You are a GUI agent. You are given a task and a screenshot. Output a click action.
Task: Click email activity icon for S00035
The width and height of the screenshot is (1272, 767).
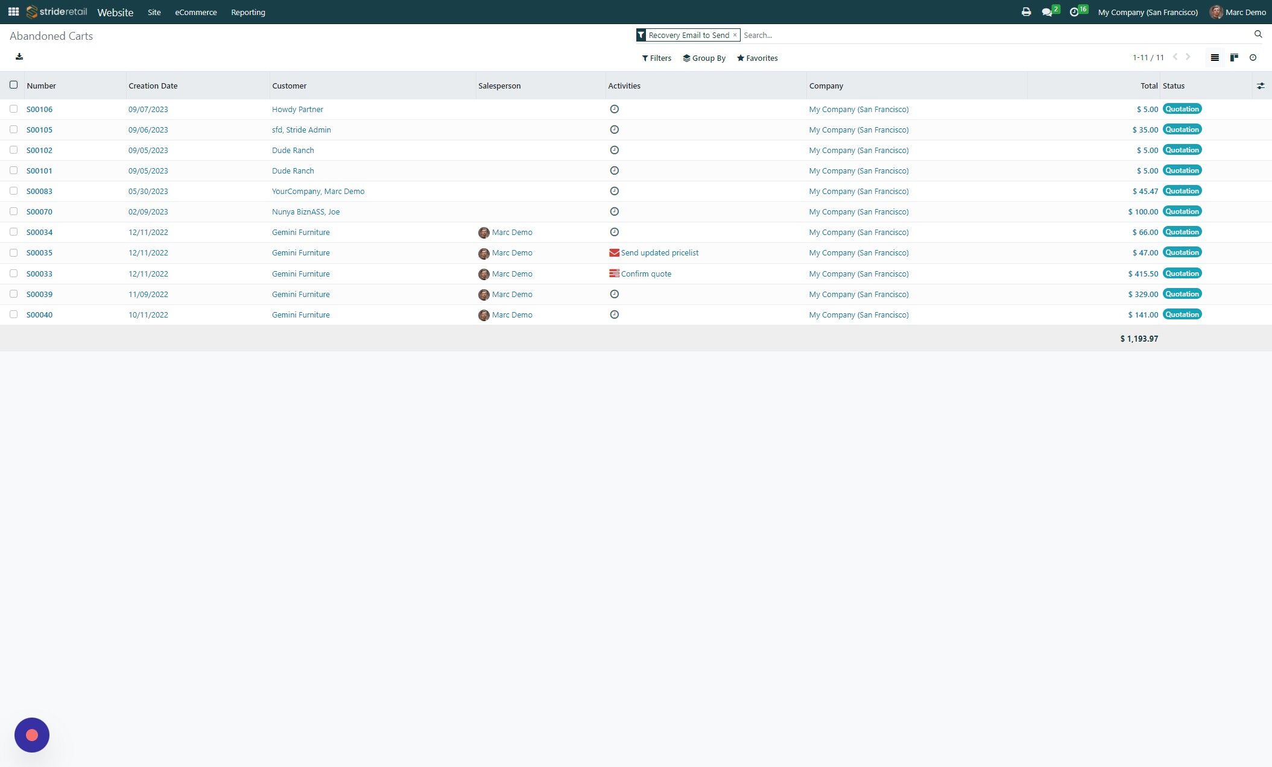coord(614,253)
